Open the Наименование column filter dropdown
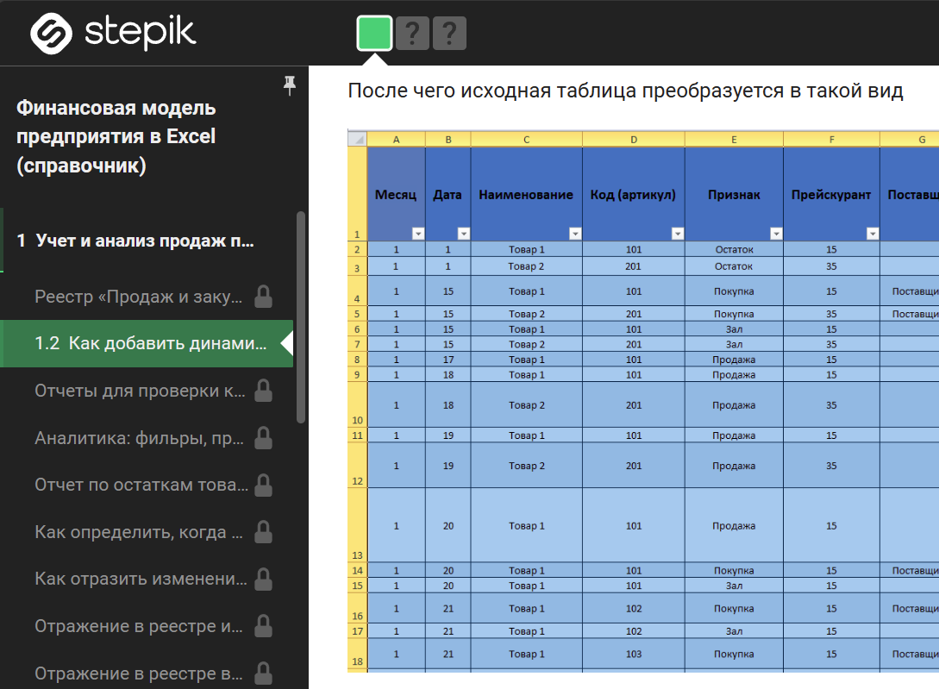Screen dimensions: 939x689 [x=575, y=234]
